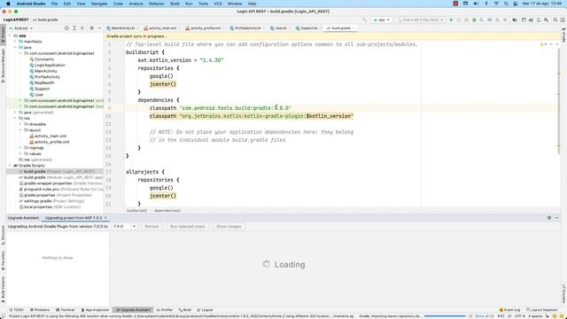Click the Sync Project with Gradle icon
Screen dimensions: 567x319
531,19
